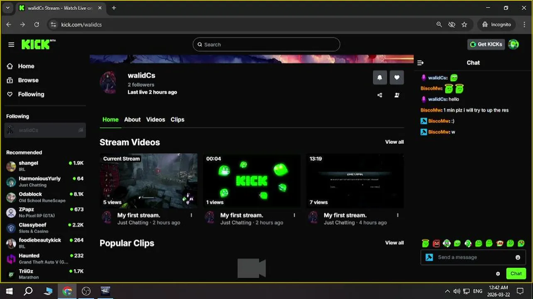This screenshot has height=299, width=533.
Task: Open the hamburger sidebar menu
Action: coord(11,44)
